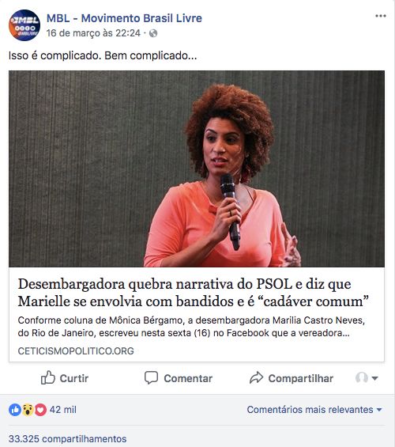Image resolution: width=395 pixels, height=447 pixels.
Task: Click the speech bubble Comentar icon
Action: coord(151,377)
